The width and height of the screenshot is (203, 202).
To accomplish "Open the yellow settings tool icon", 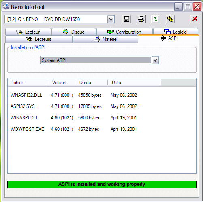I will coord(170,19).
